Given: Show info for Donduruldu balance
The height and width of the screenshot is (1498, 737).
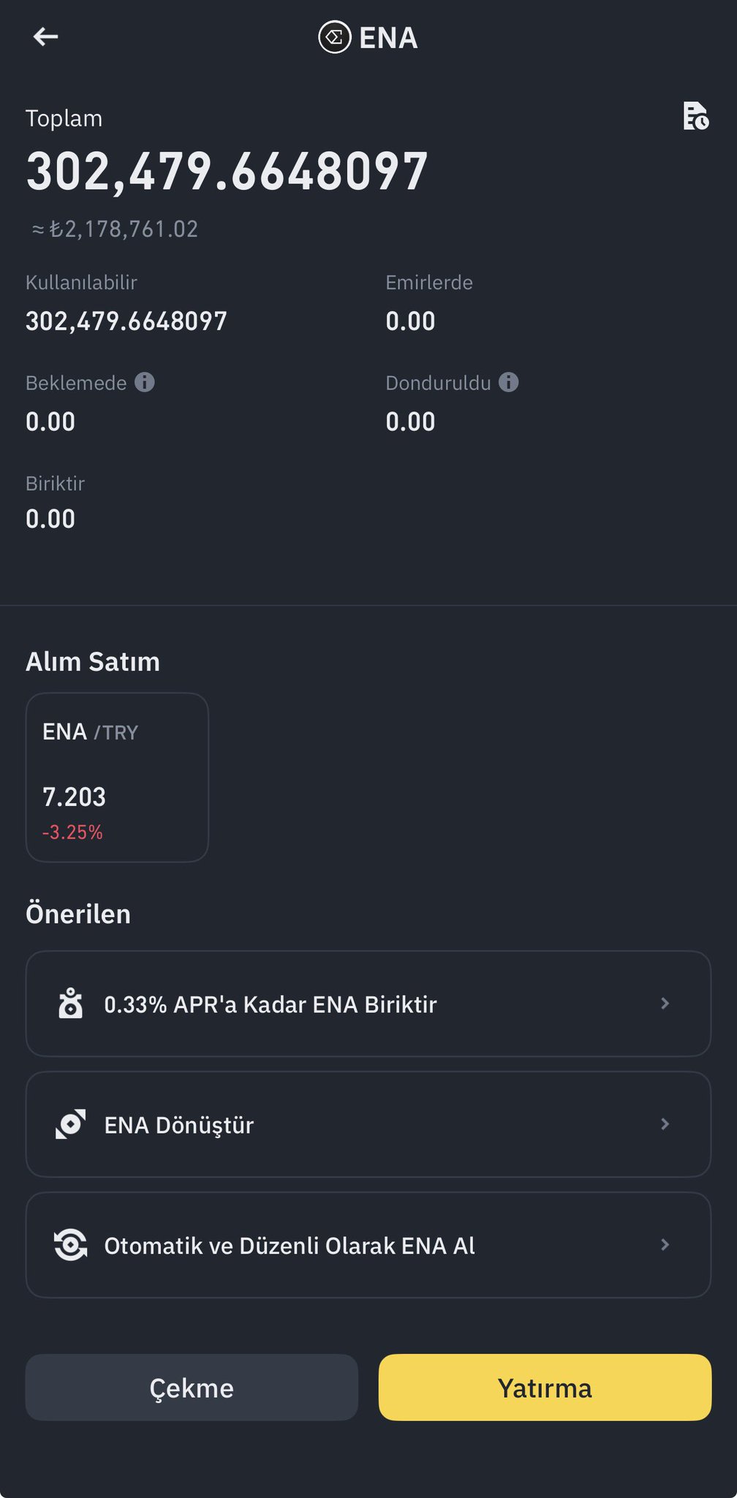Looking at the screenshot, I should tap(509, 382).
